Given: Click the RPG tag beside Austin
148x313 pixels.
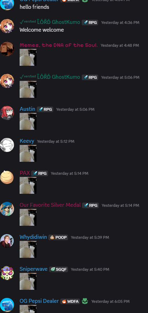Looking at the screenshot, I should pyautogui.click(x=45, y=109).
